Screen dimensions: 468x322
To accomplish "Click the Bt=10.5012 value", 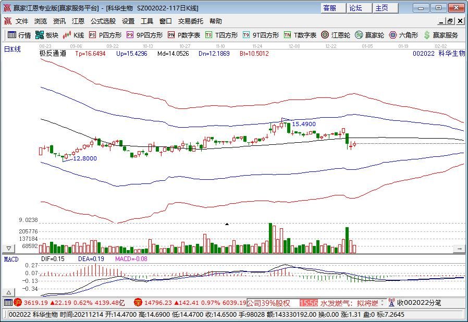I will point(254,54).
